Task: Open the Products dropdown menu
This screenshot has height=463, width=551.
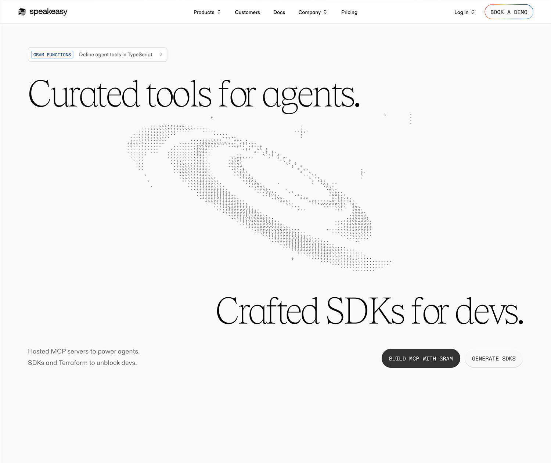Action: coord(204,12)
